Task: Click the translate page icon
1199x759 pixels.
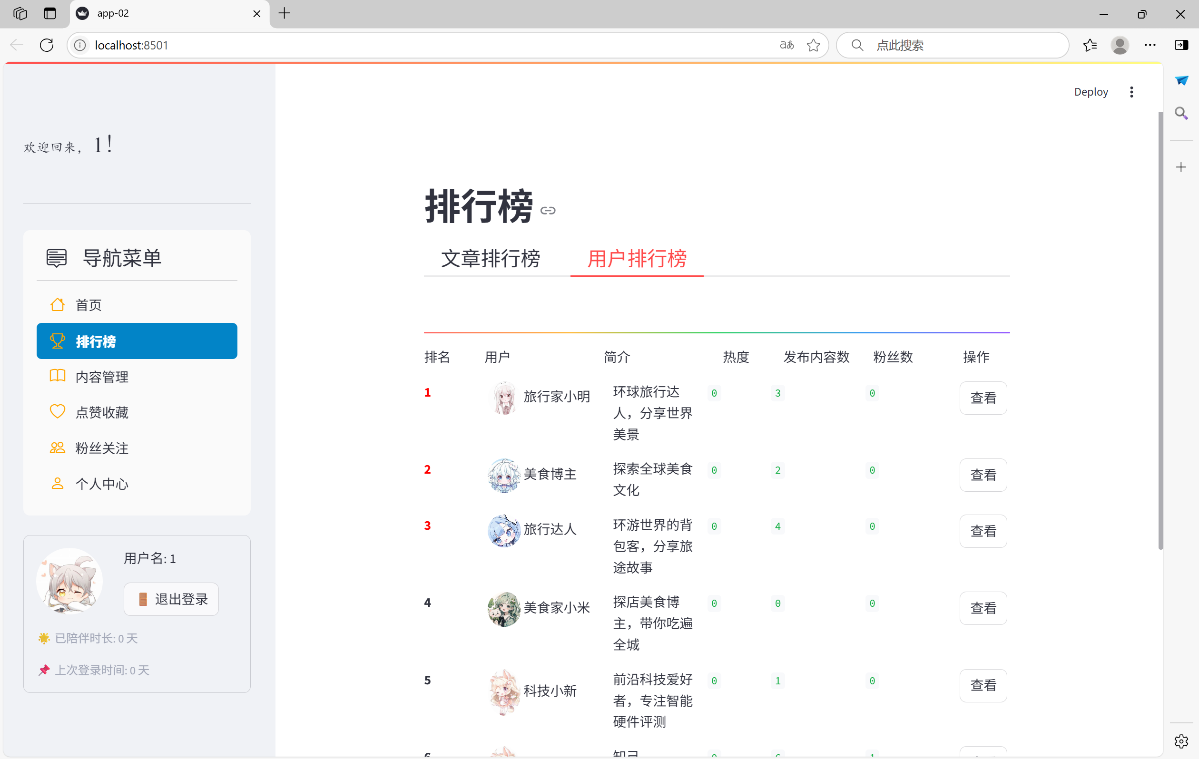Action: pos(786,45)
